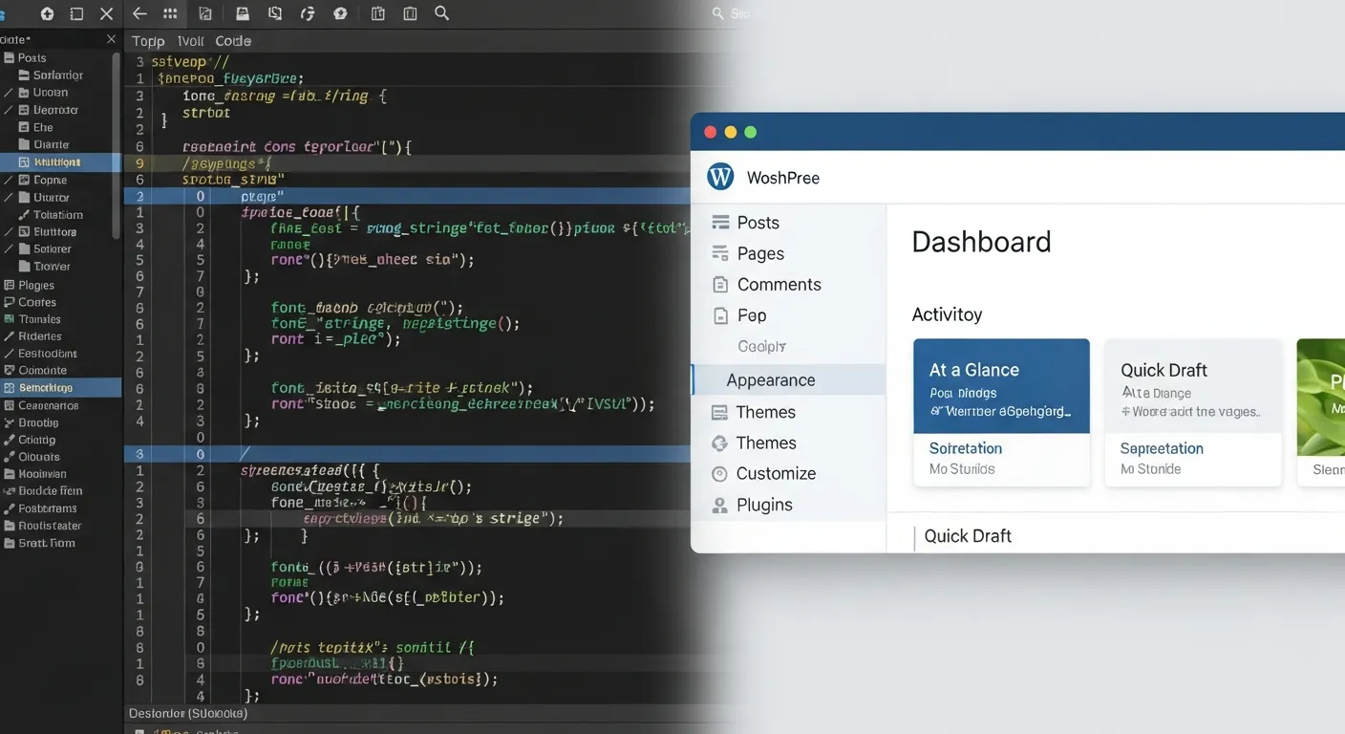1345x734 pixels.
Task: Click the Pages icon in the dashboard sidebar
Action: 720,253
